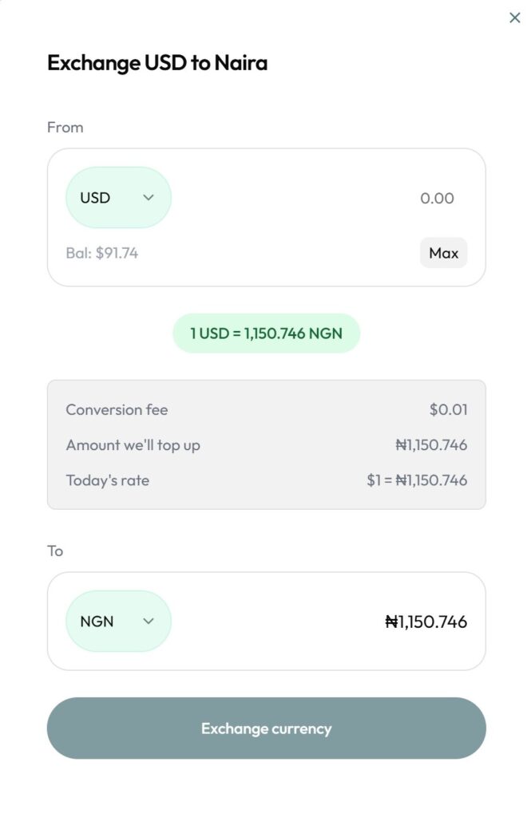Open the NGN destination currency dropdown
Viewport: 531px width, 817px height.
(117, 622)
